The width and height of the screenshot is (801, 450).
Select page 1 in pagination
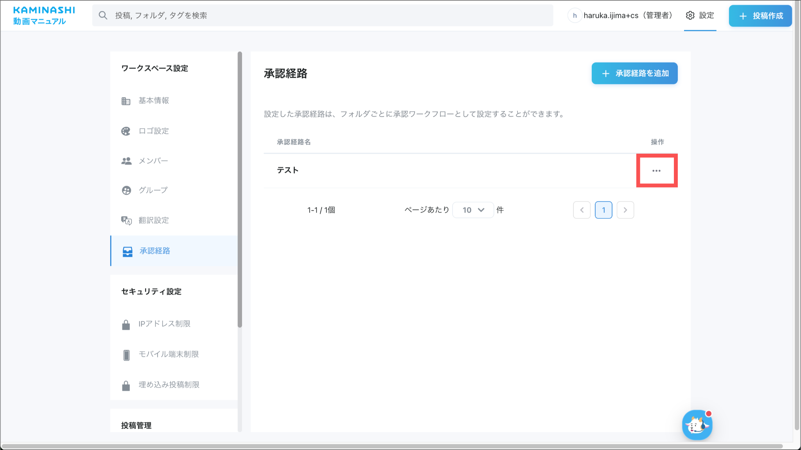pos(603,210)
